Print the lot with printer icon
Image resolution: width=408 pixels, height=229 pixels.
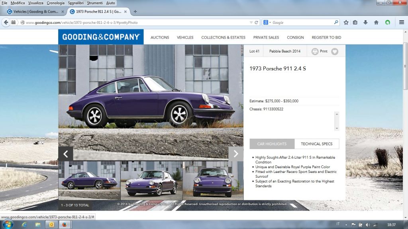tap(315, 51)
